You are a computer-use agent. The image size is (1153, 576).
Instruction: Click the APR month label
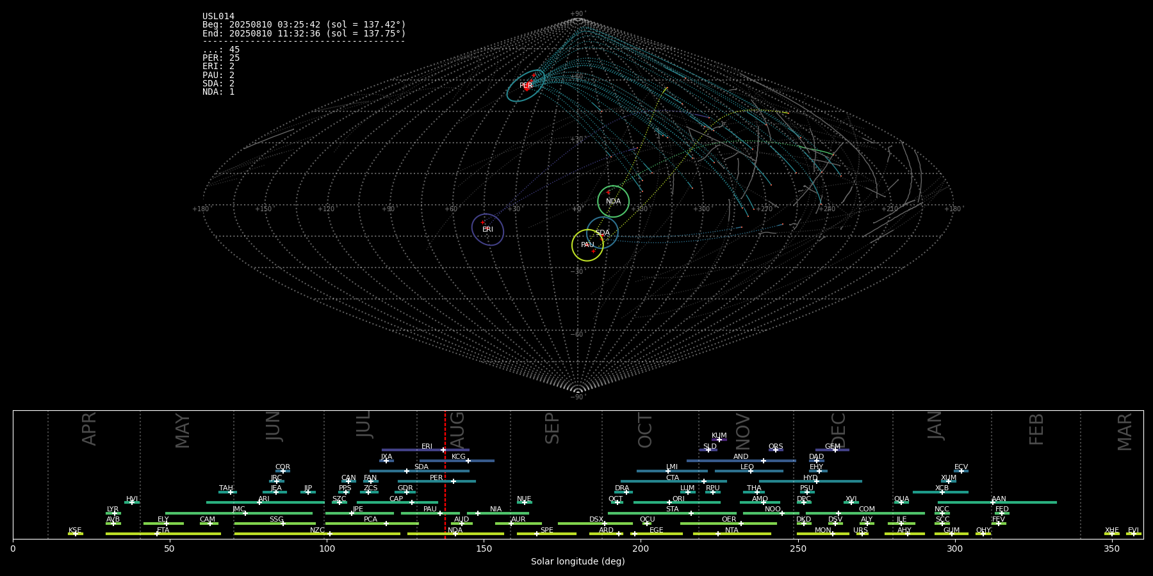click(89, 429)
